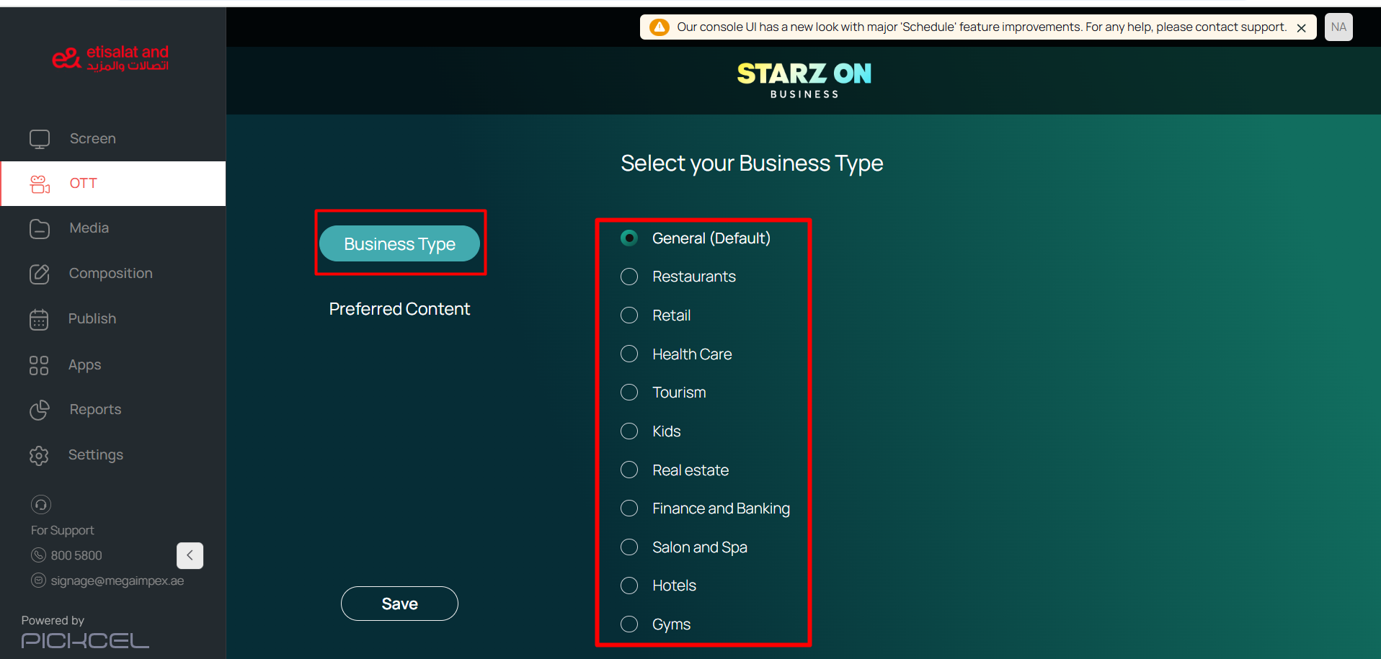
Task: Click the Composition edit pencil icon
Action: coord(40,274)
